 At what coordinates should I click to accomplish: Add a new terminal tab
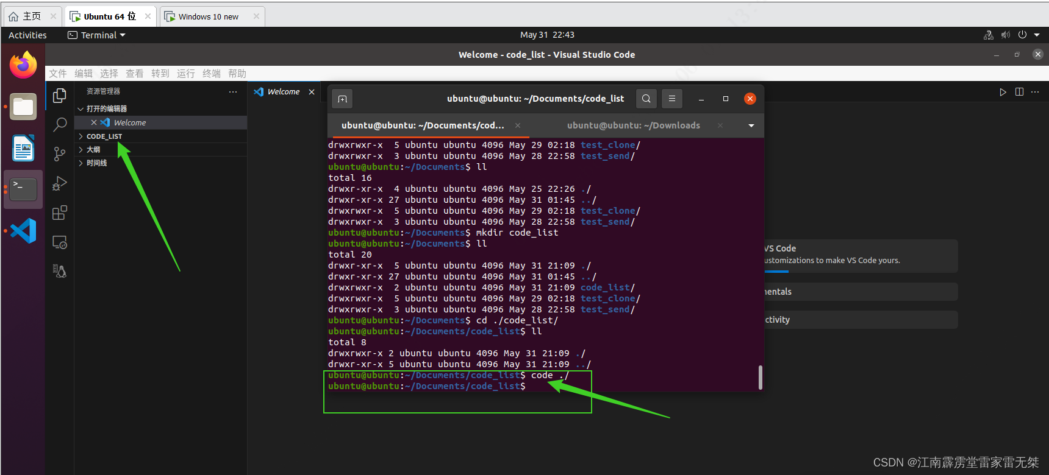343,99
